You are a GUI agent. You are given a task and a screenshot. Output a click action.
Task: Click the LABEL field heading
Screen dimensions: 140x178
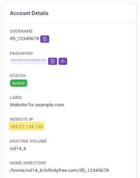pos(16,97)
